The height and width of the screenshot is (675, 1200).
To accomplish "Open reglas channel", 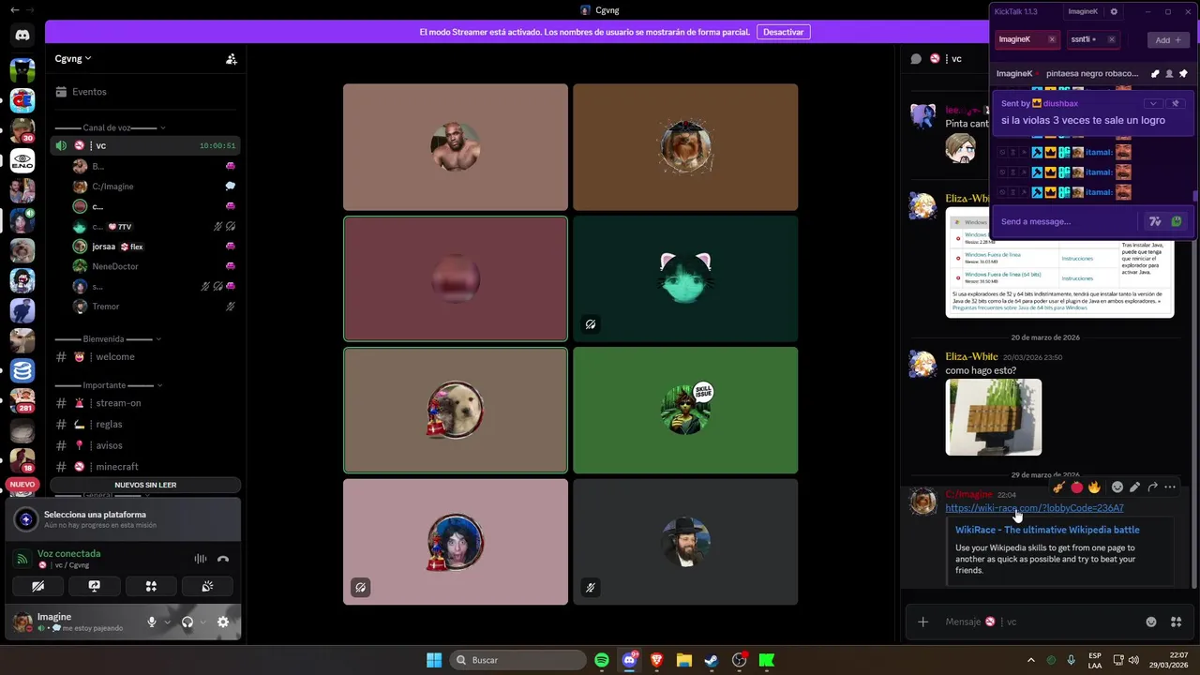I will coord(145,425).
